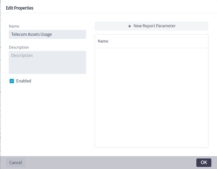Screen dimensions: 217x169
Task: Click the Description field label
Action: [x=19, y=47]
